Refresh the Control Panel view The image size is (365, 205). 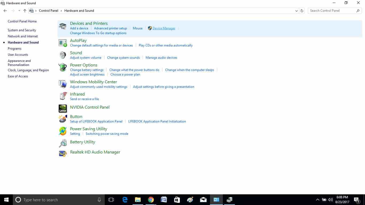(x=302, y=11)
